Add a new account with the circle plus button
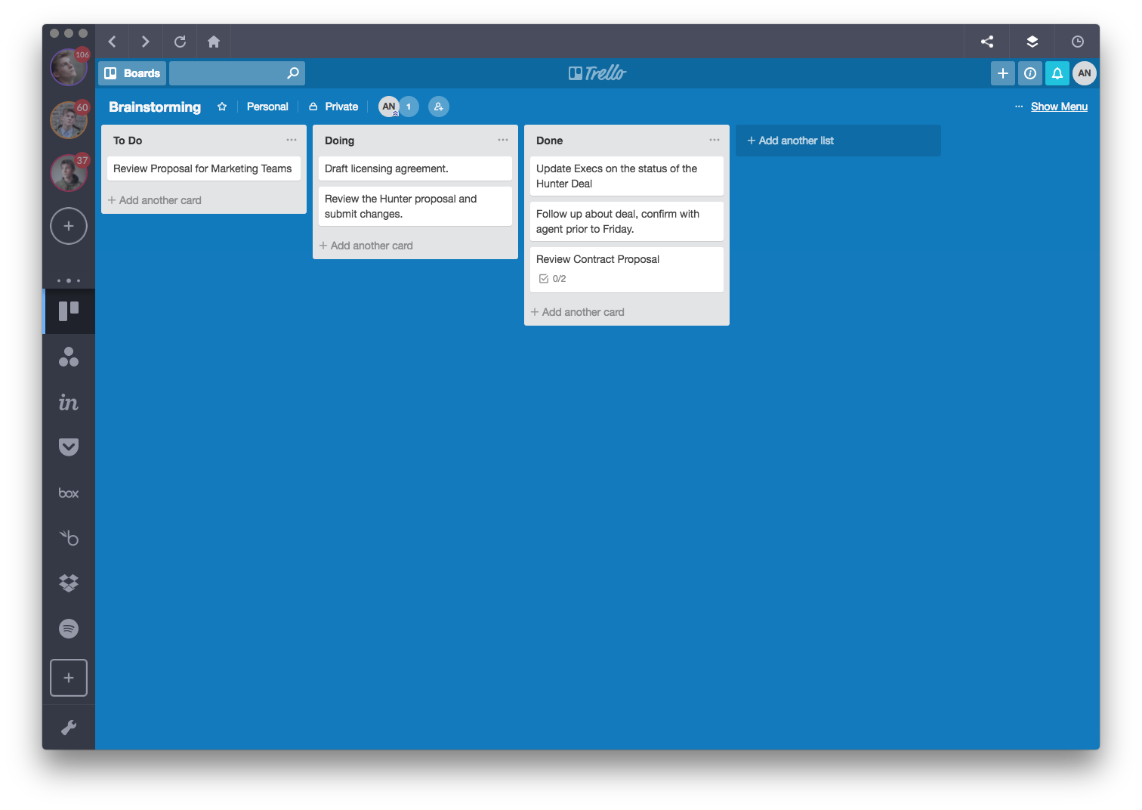The image size is (1142, 810). pos(69,226)
